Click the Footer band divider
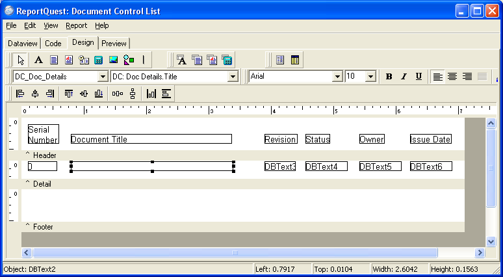The height and width of the screenshot is (277, 503). (243, 227)
